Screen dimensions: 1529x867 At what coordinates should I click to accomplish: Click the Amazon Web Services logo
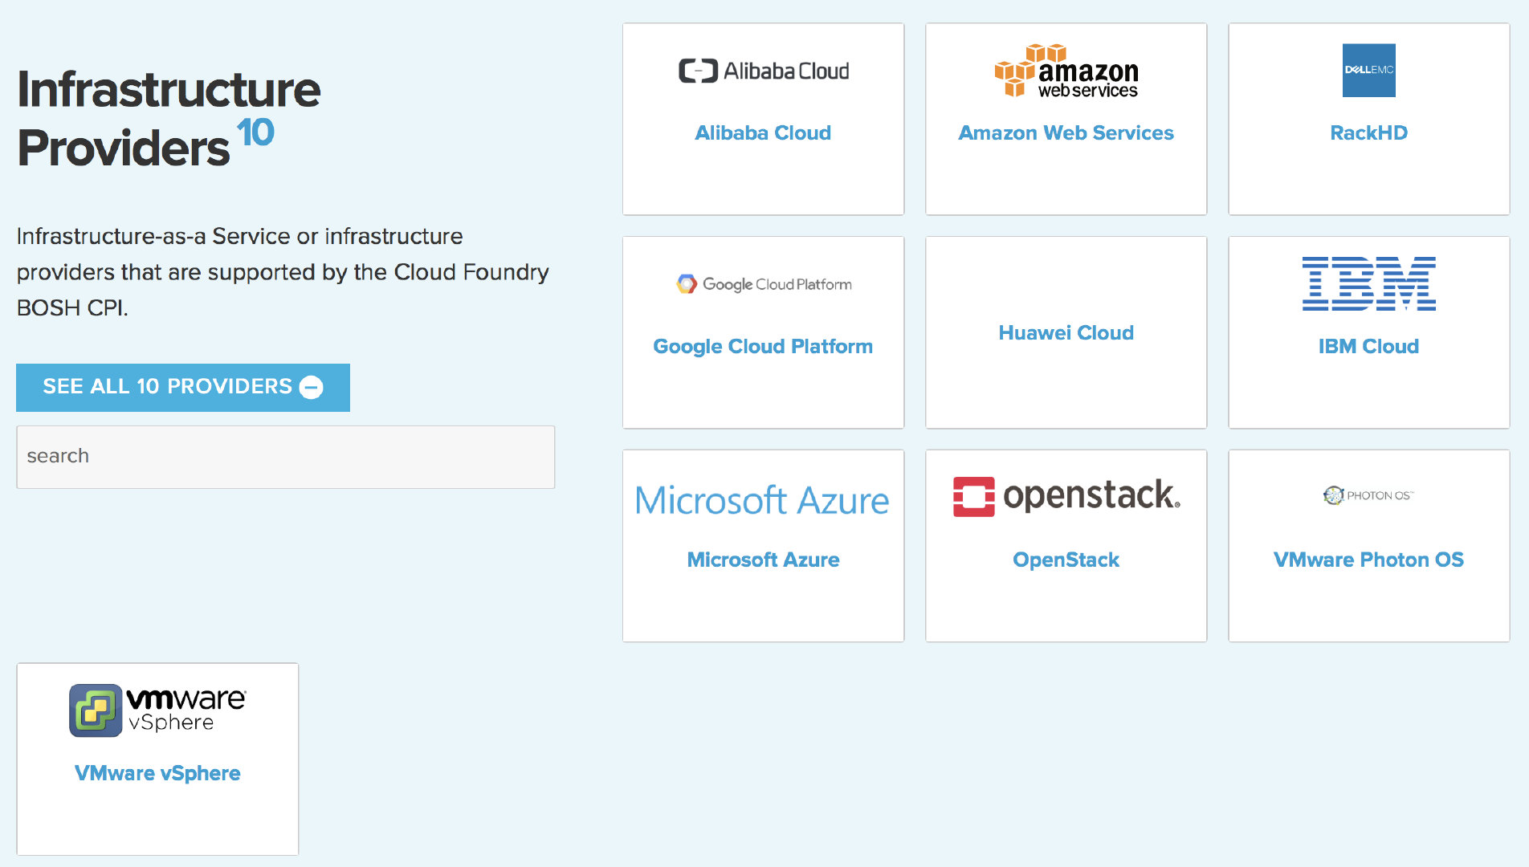(x=1066, y=71)
